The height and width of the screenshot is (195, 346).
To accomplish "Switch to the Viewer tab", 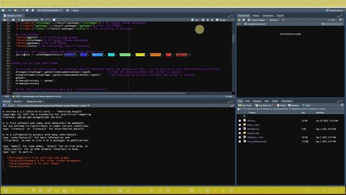I will click(275, 101).
